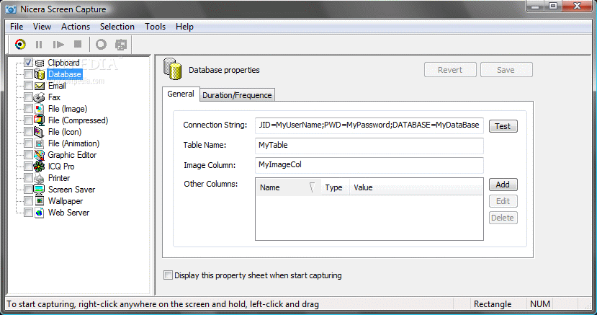Viewport: 597px width, 315px height.
Task: Open the File menu
Action: point(17,27)
